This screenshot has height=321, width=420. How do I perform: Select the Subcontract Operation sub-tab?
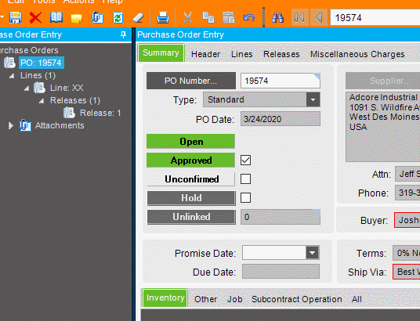(x=297, y=299)
